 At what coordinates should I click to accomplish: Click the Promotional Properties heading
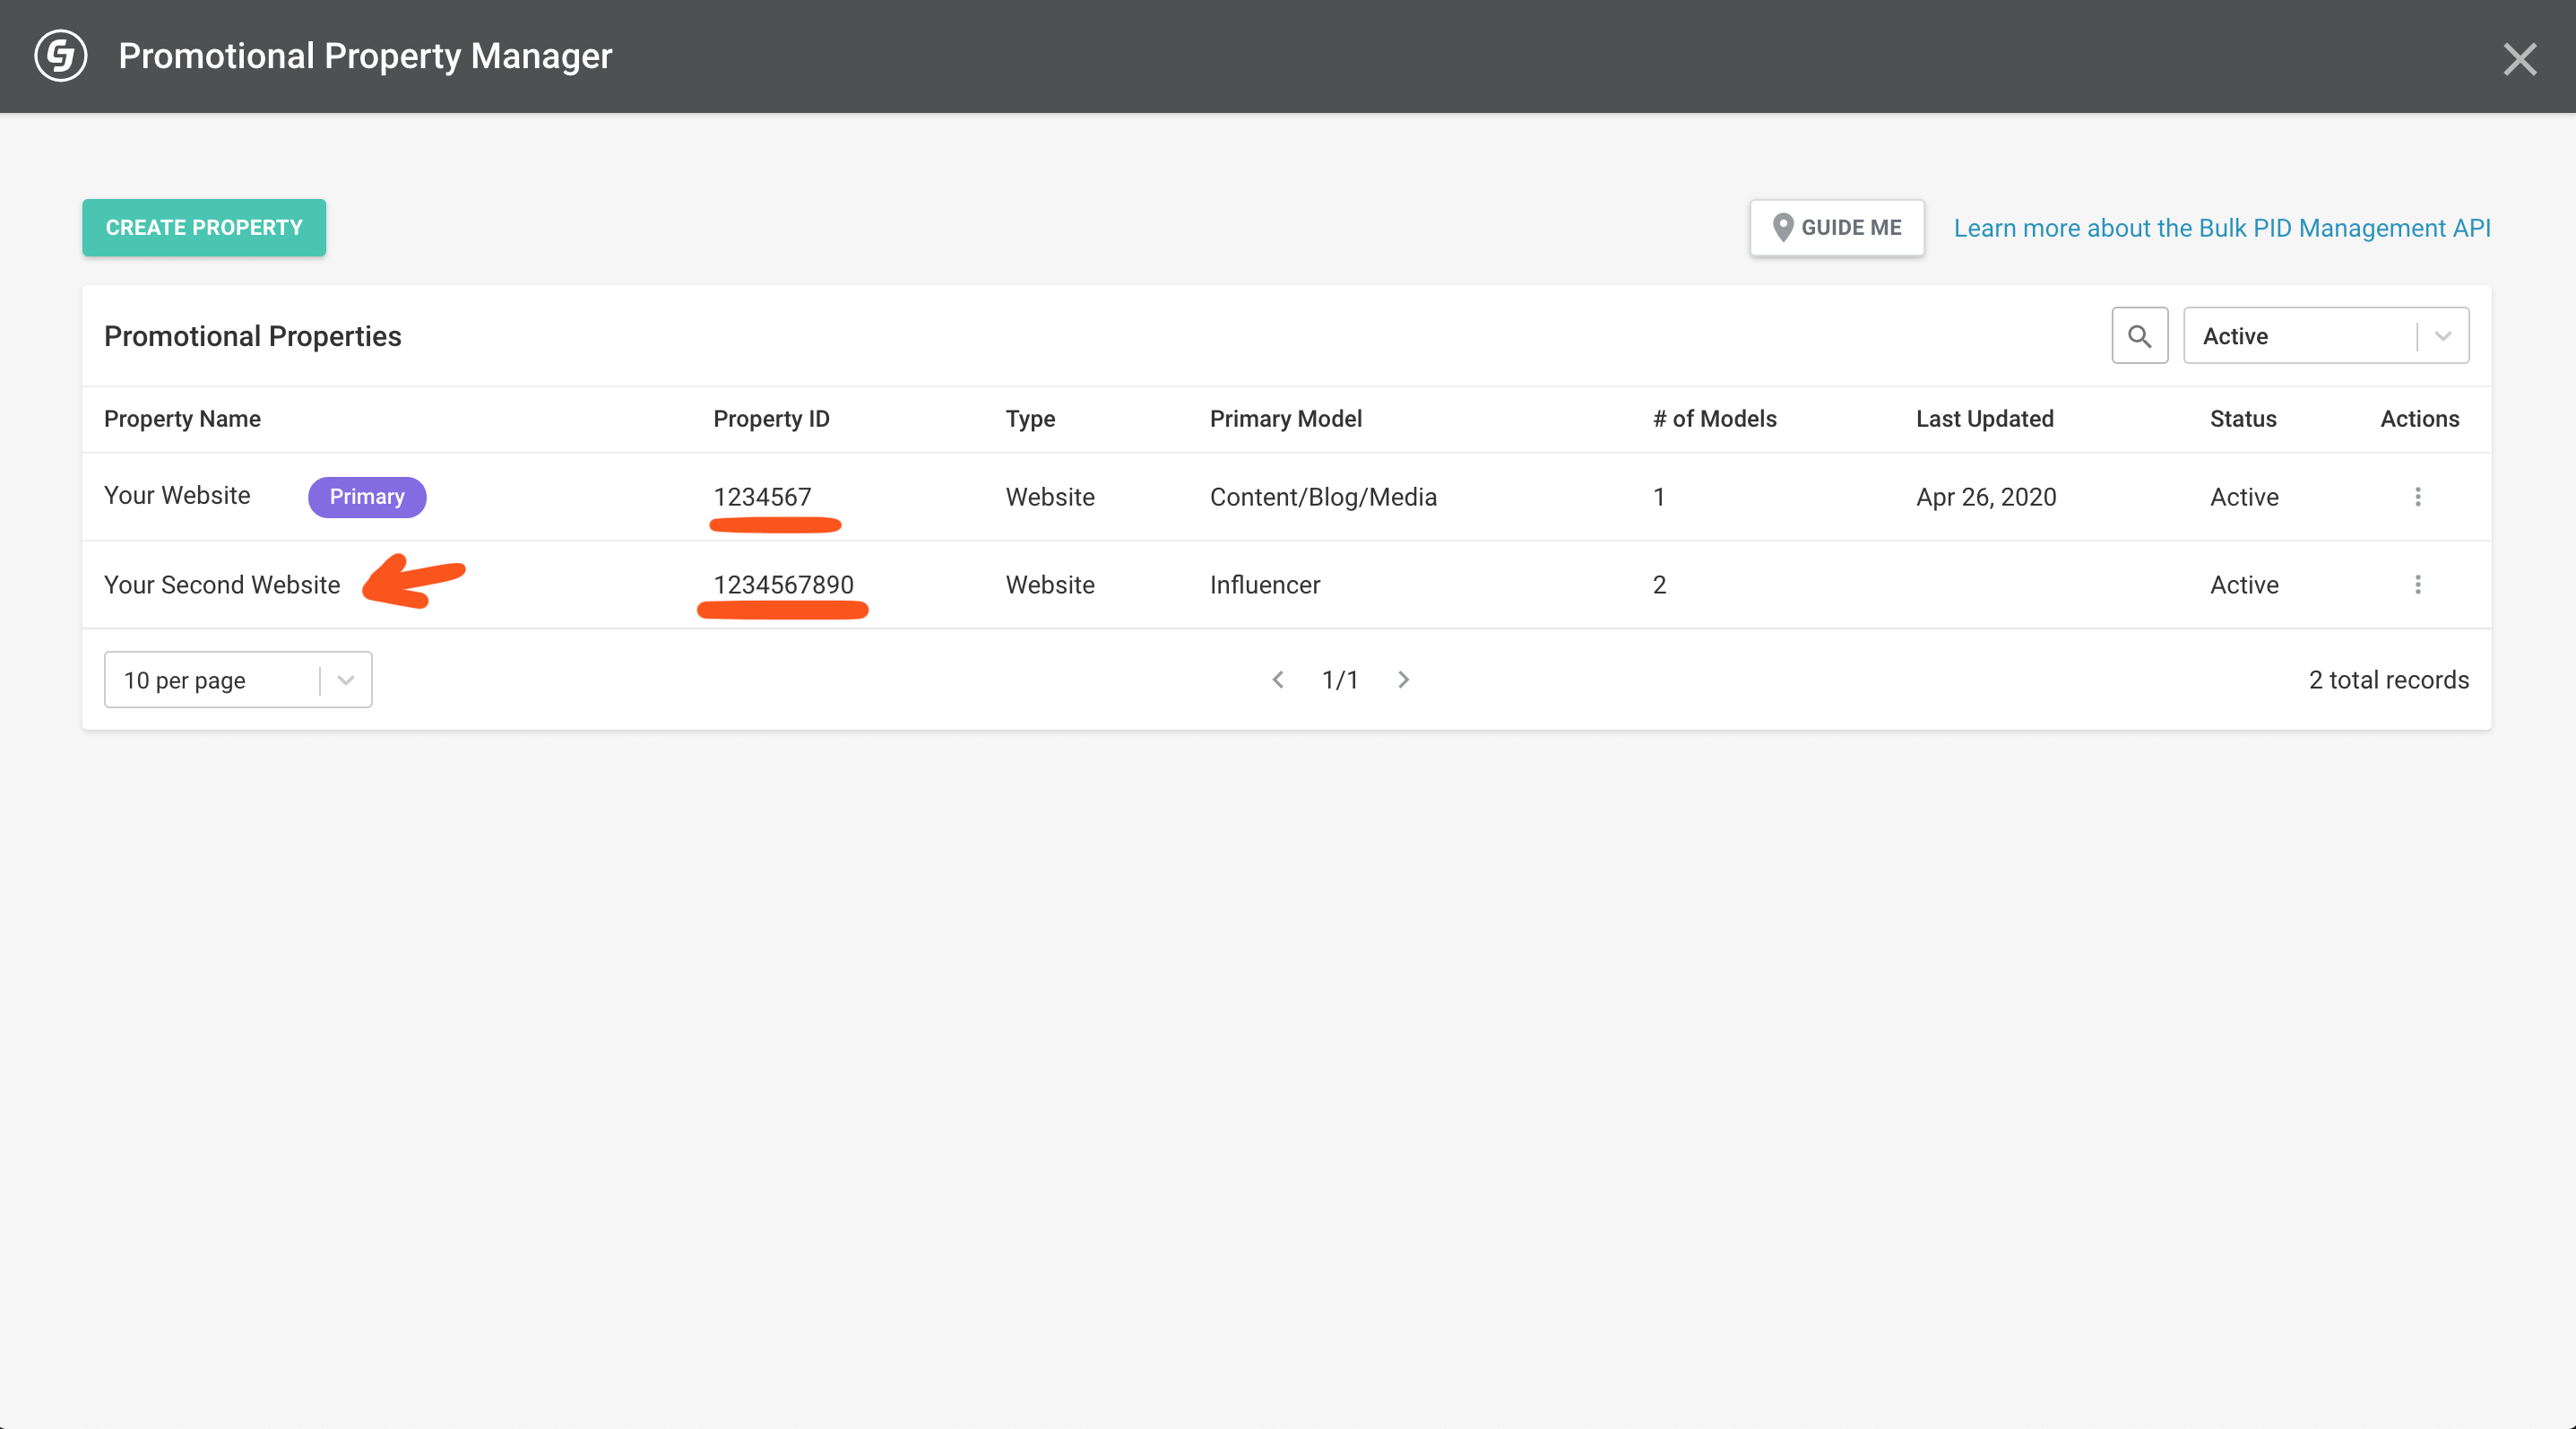(253, 336)
